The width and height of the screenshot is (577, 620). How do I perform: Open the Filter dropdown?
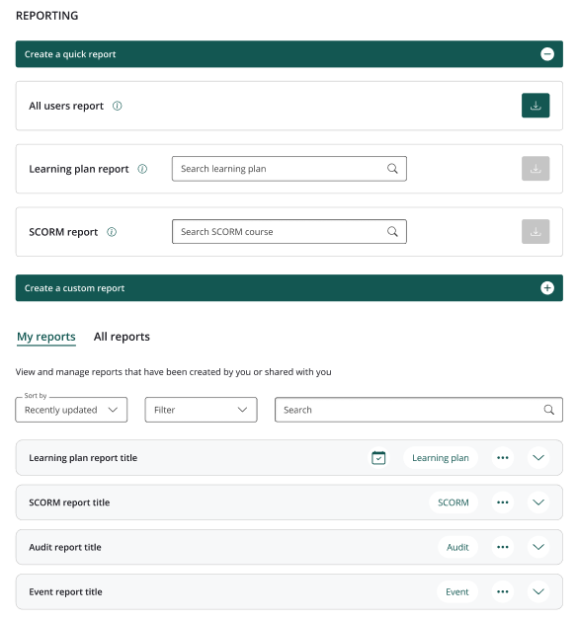point(201,410)
